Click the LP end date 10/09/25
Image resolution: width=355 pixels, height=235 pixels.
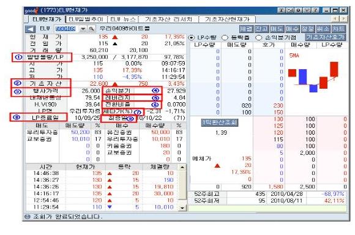pos(88,118)
